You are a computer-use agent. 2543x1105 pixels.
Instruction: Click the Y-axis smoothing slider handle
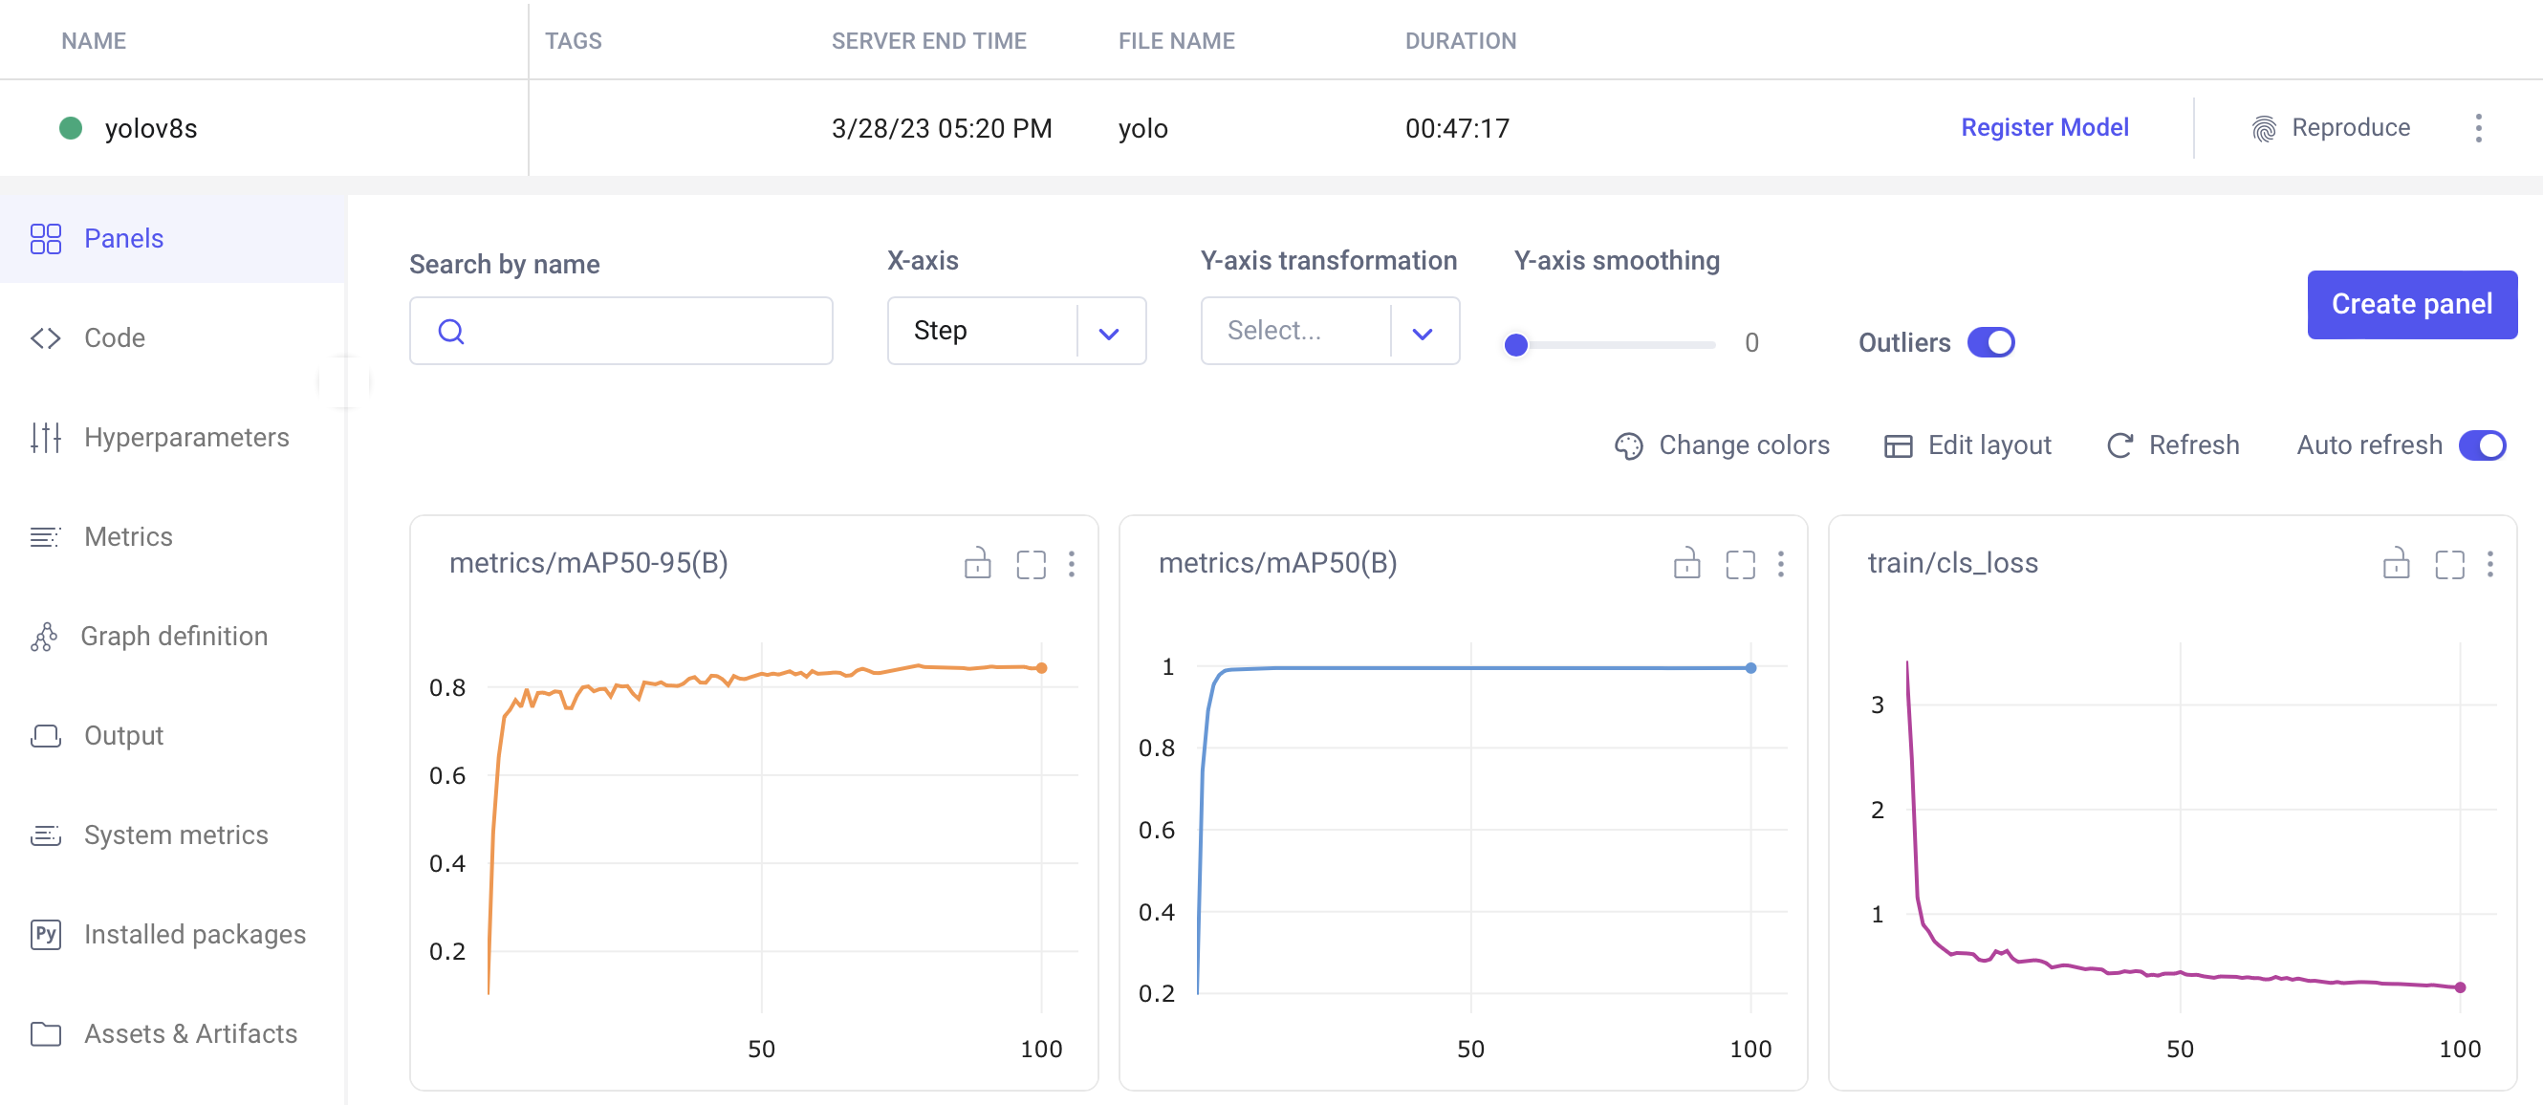tap(1515, 345)
